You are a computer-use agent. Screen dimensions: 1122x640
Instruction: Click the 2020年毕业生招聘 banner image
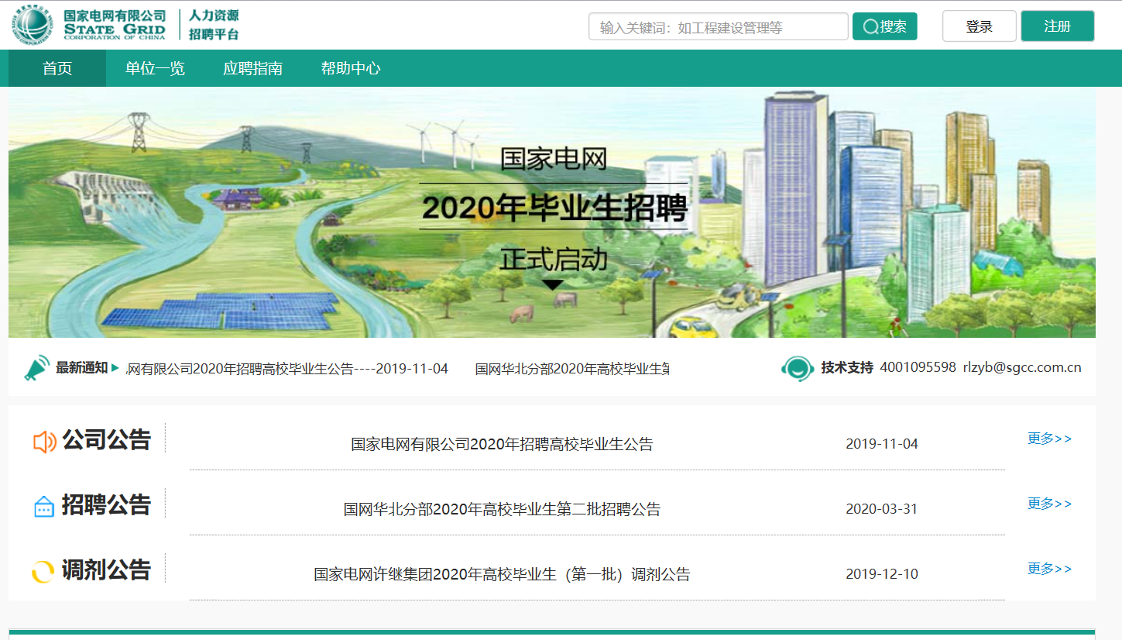[552, 212]
